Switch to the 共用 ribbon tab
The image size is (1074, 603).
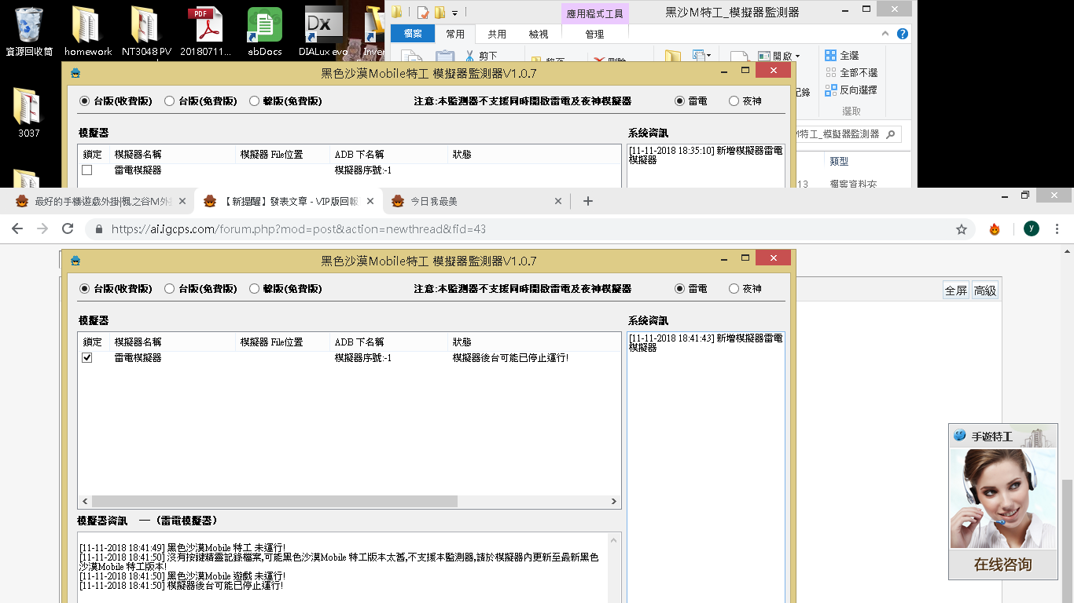497,34
